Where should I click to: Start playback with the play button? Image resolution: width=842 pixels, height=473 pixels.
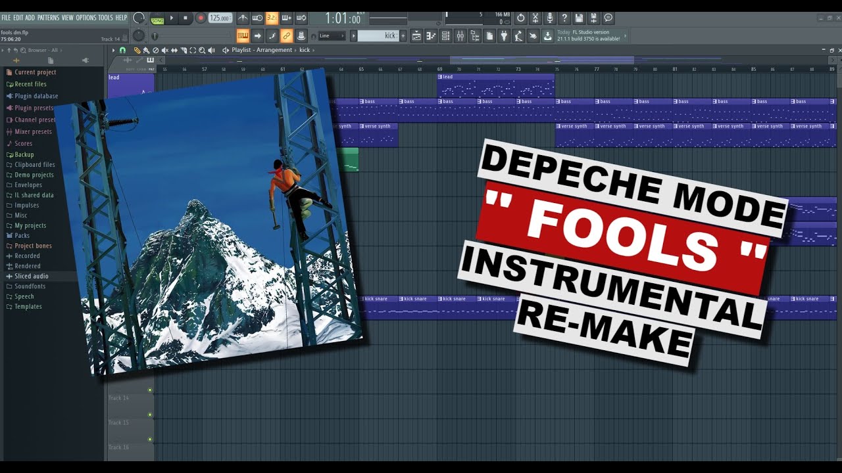point(172,18)
